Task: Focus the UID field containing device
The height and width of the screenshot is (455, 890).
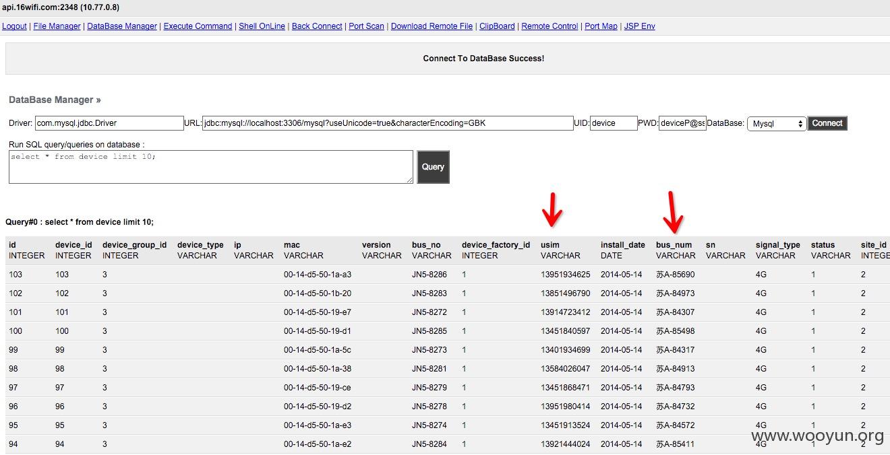Action: [x=614, y=123]
